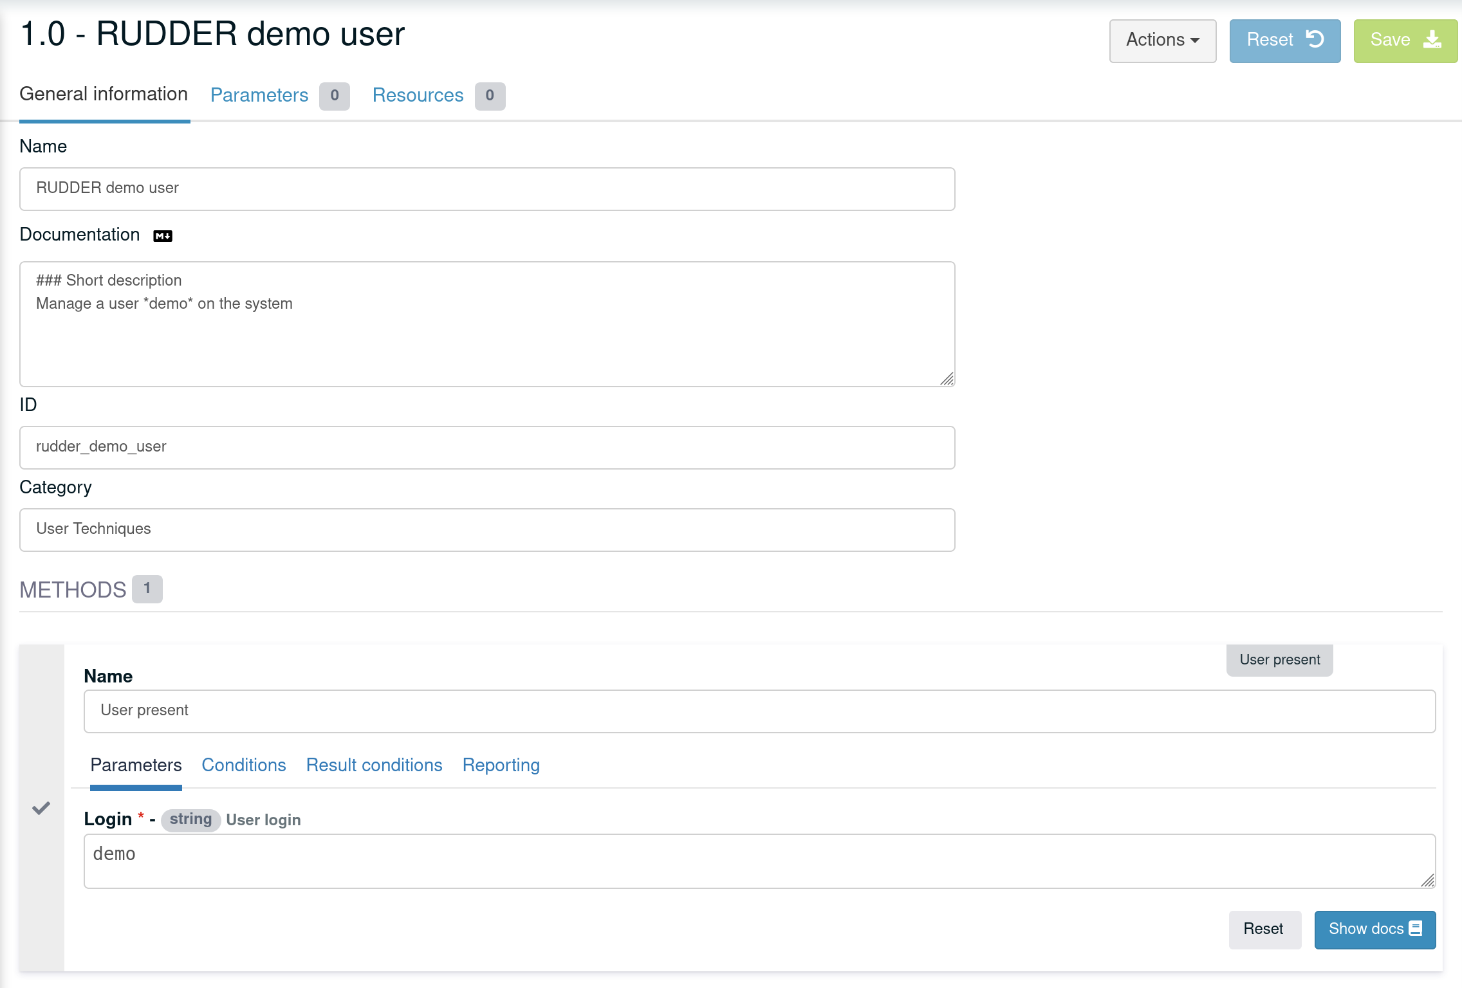The image size is (1462, 988).
Task: Open the Conditions tab of the method
Action: [243, 765]
